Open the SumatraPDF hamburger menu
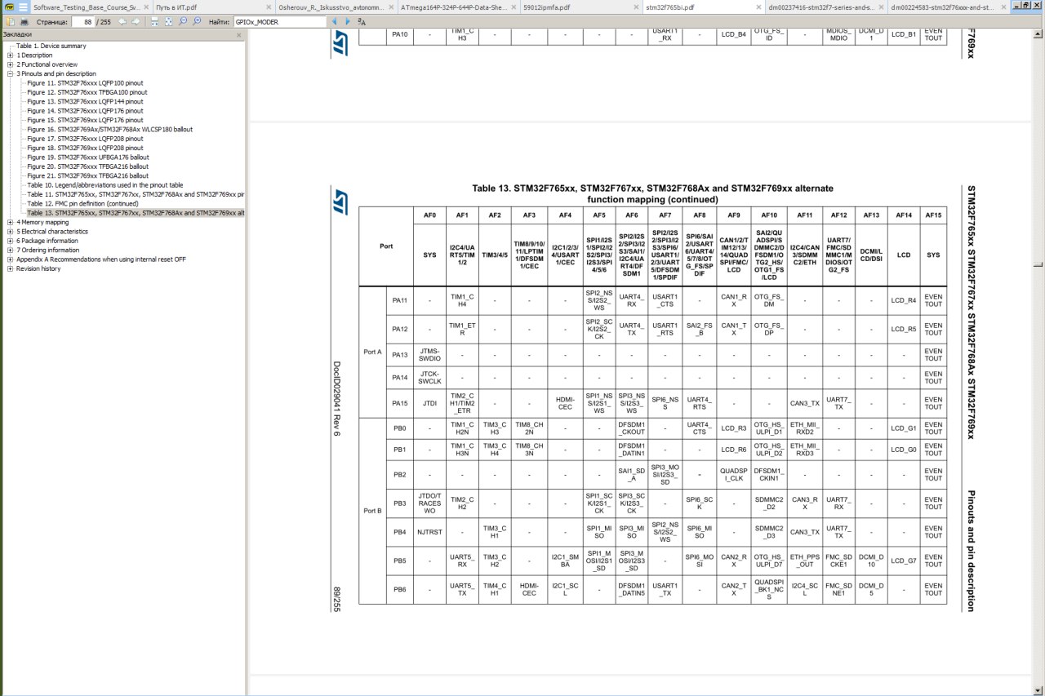The width and height of the screenshot is (1045, 696). [24, 7]
